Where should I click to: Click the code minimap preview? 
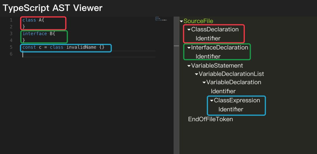161,19
